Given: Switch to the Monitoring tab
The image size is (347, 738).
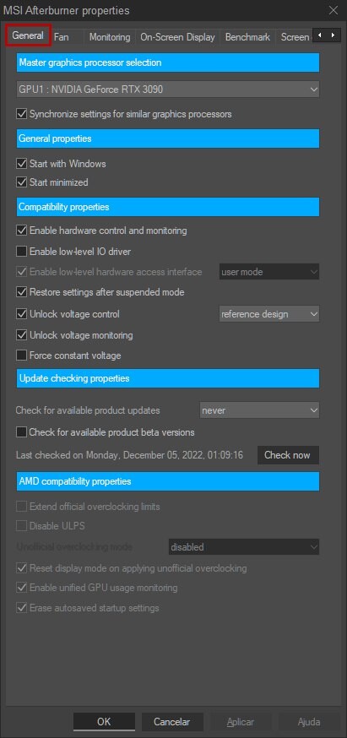Looking at the screenshot, I should [x=110, y=37].
